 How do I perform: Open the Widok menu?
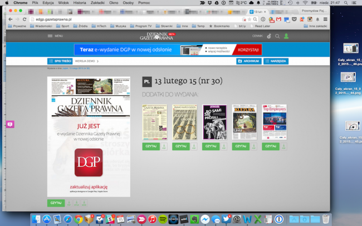(63, 3)
